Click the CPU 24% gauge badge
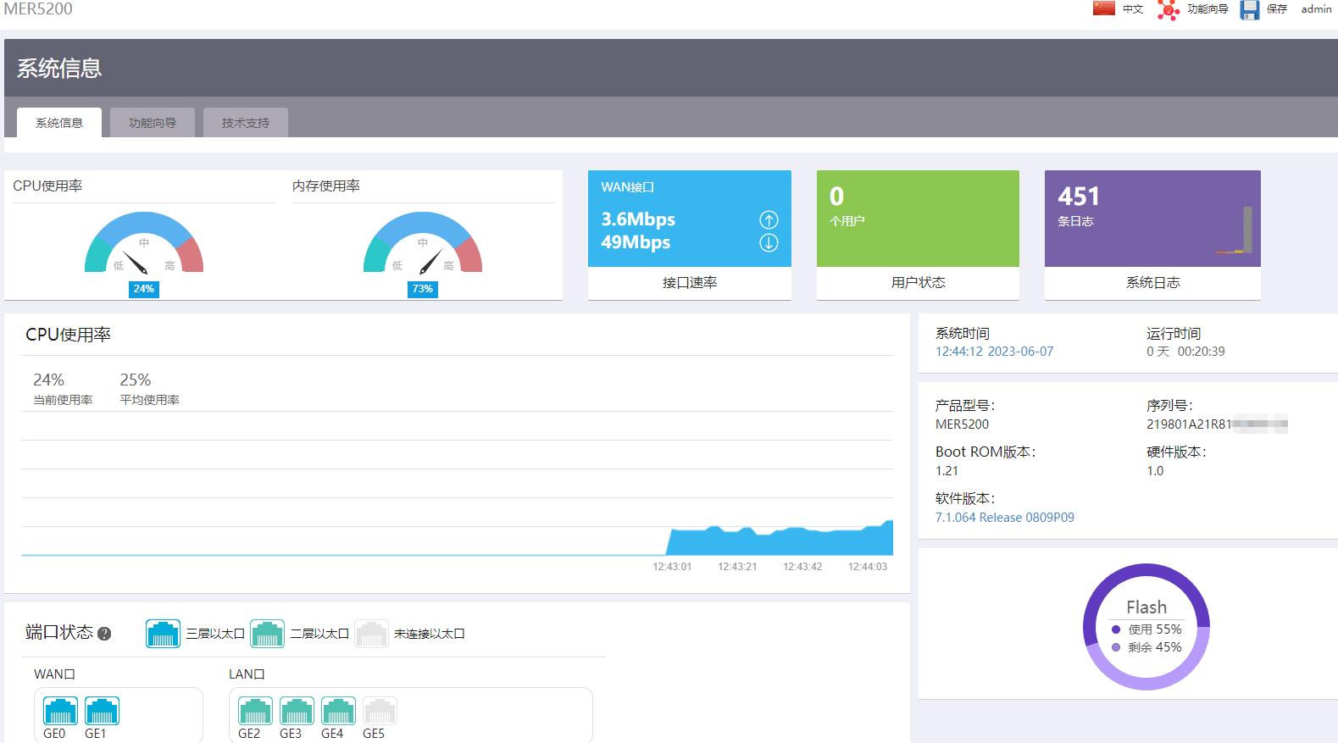 pyautogui.click(x=144, y=289)
